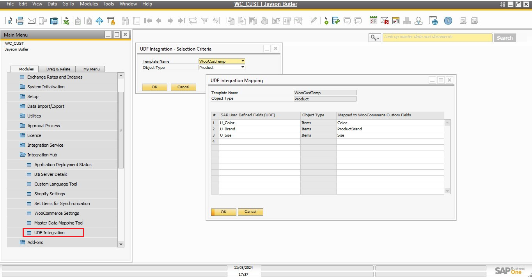The width and height of the screenshot is (532, 277).
Task: Click the Fax toolbar icon
Action: [54, 21]
